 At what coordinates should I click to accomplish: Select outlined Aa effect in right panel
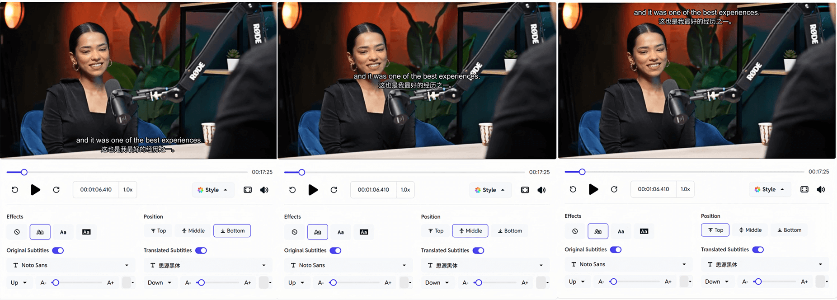click(598, 231)
